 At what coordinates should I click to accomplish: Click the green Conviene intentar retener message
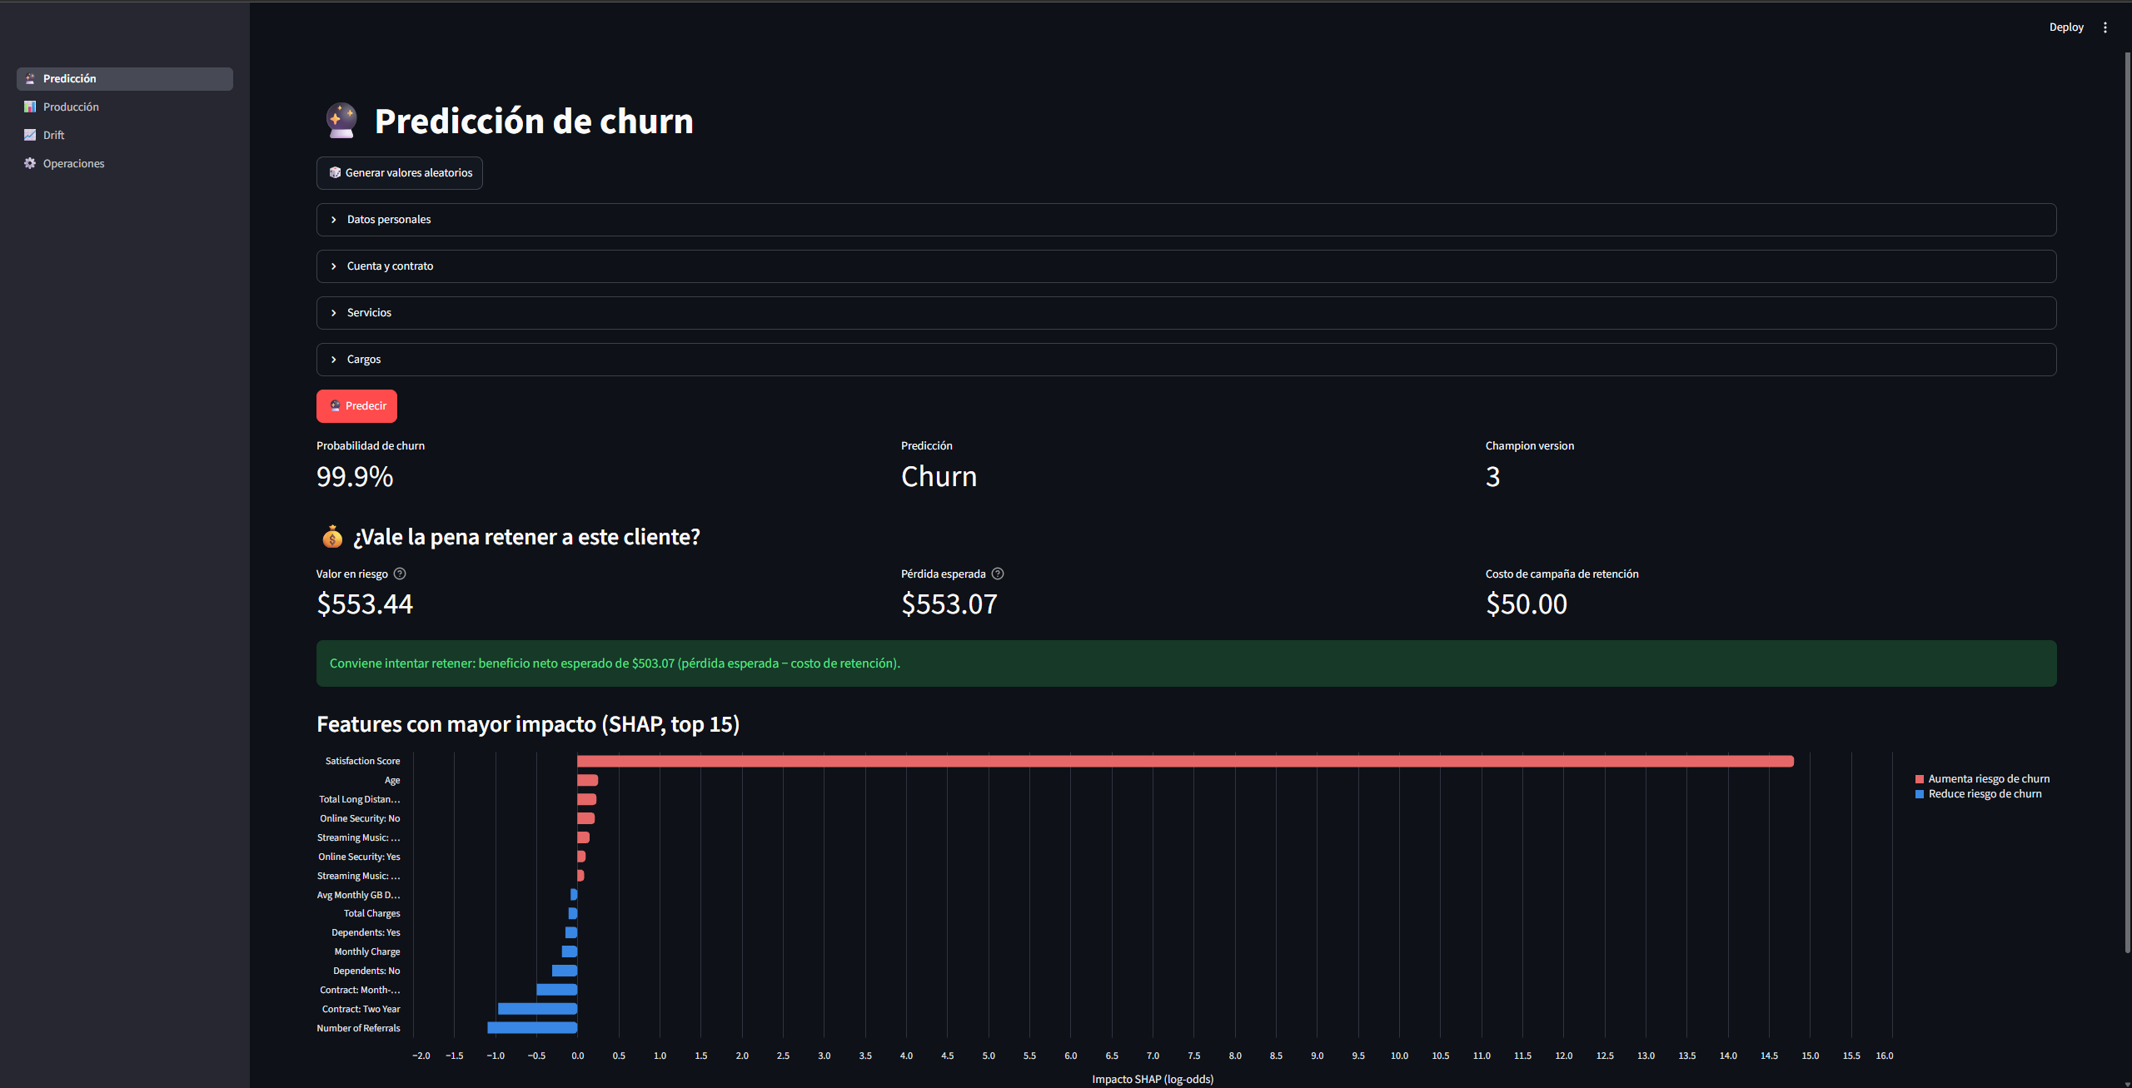[1186, 663]
